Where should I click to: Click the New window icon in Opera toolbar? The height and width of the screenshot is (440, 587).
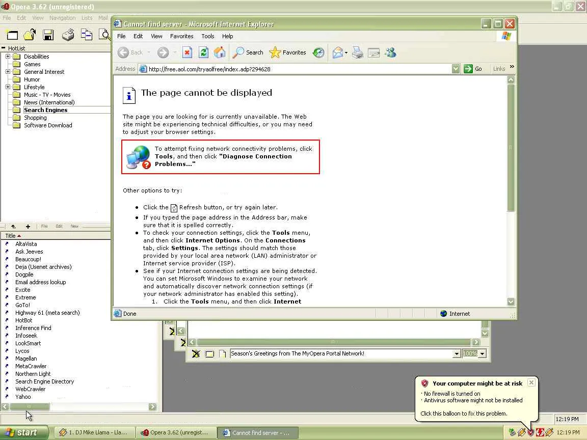[12, 35]
